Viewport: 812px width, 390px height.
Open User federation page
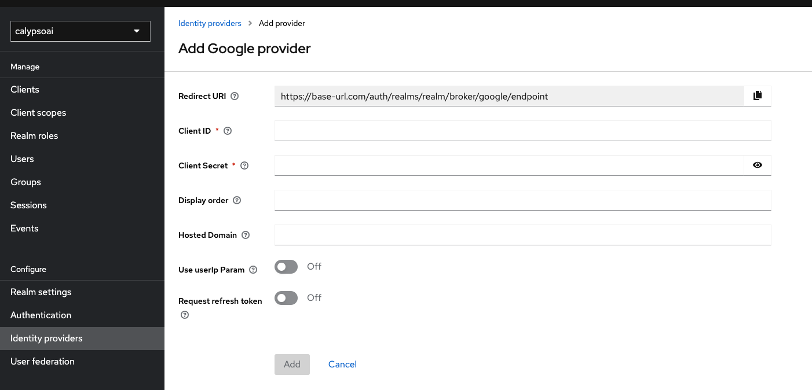(82, 362)
